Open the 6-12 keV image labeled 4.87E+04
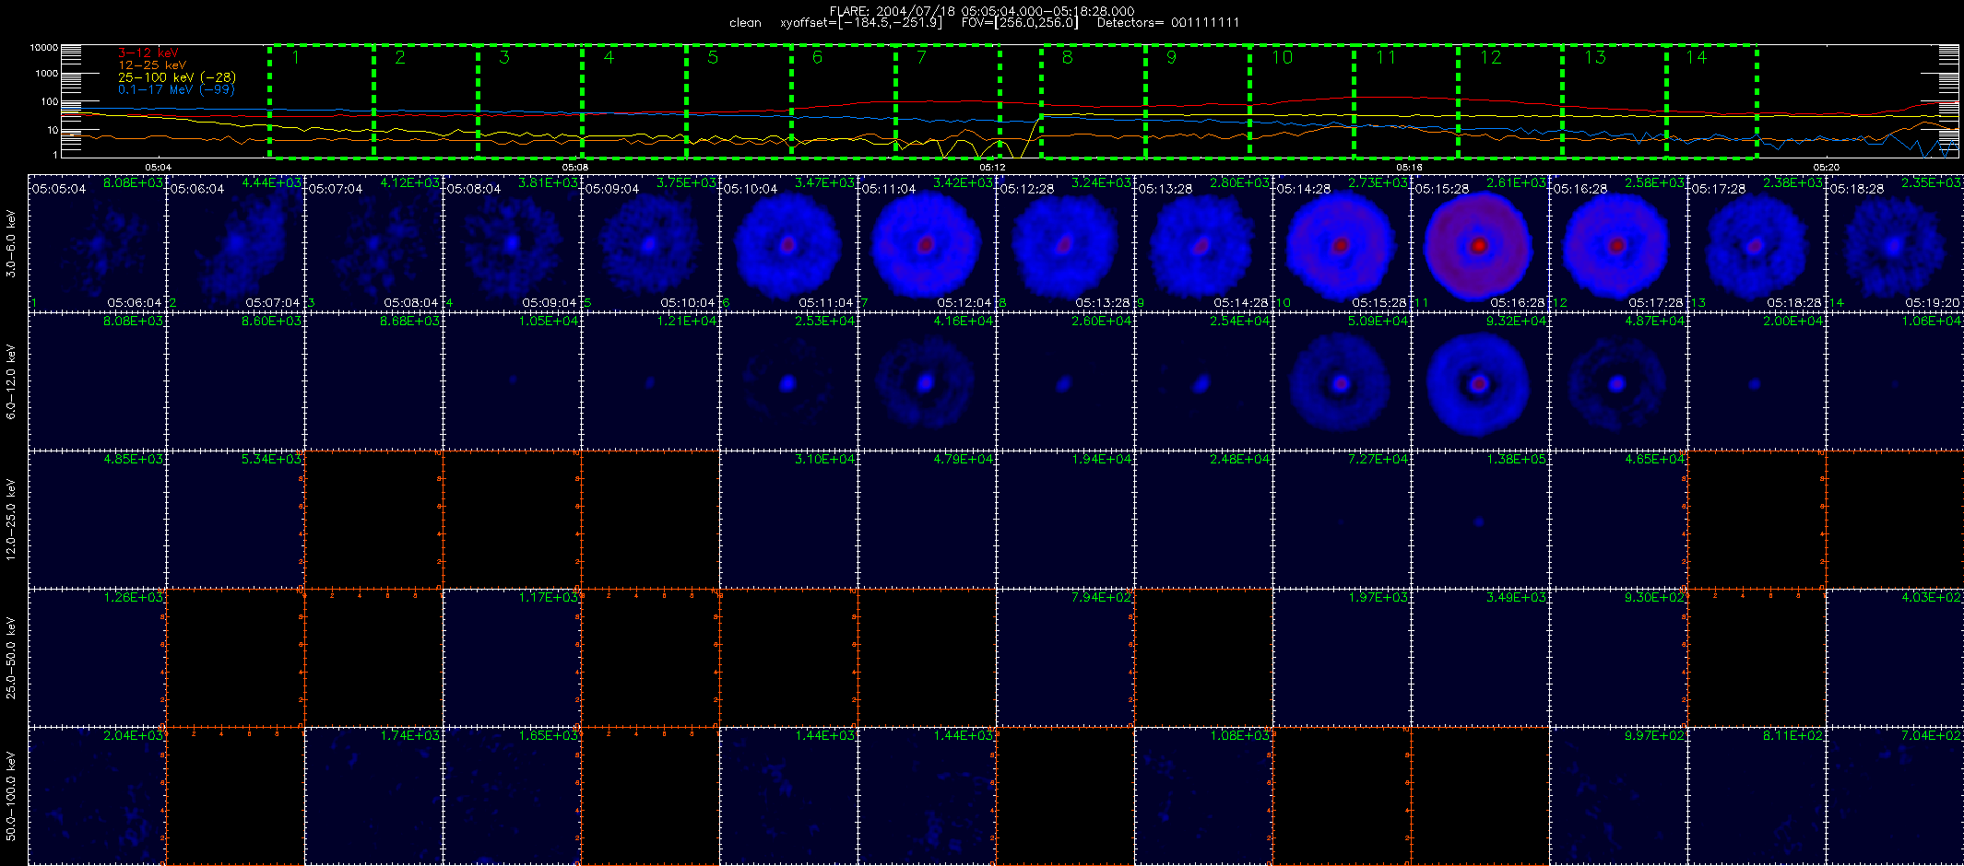 click(1618, 381)
